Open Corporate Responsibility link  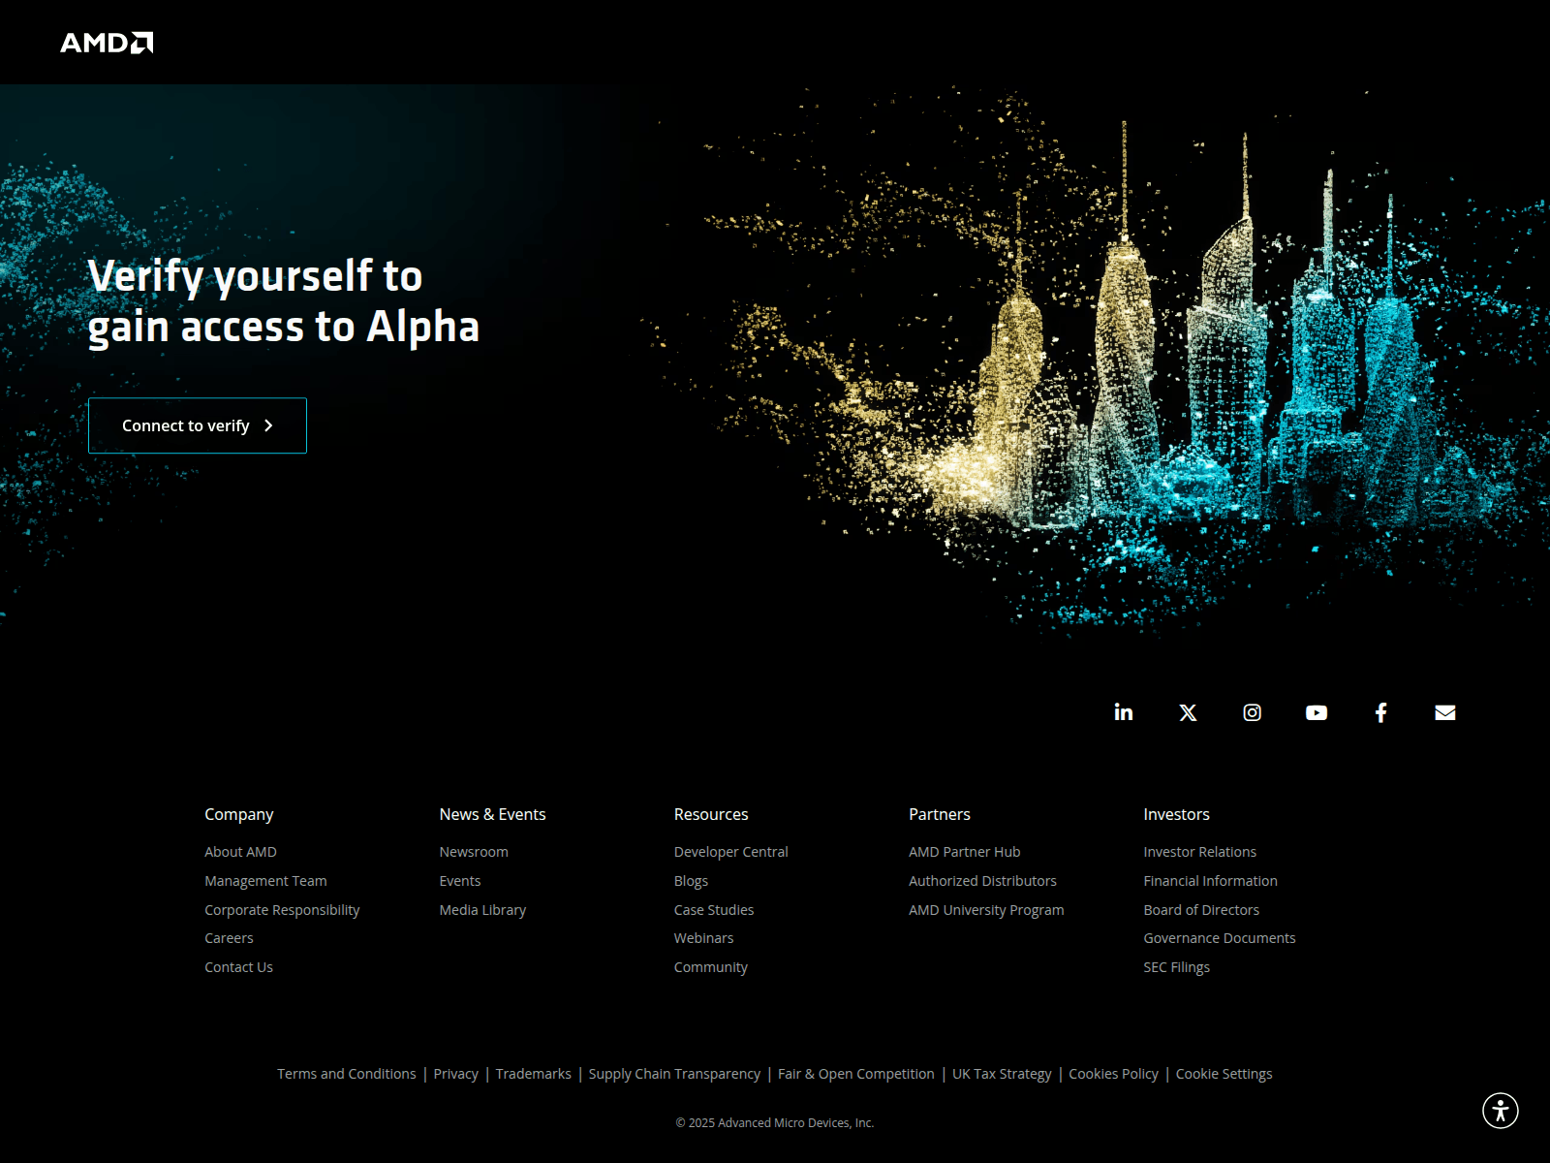pyautogui.click(x=282, y=910)
